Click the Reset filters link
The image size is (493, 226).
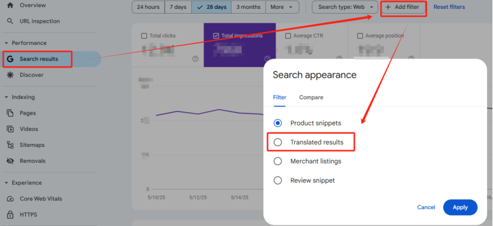(x=449, y=7)
